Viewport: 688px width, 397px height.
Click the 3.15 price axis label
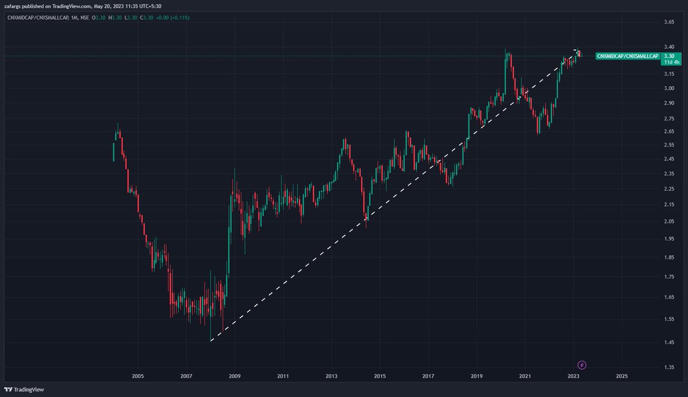point(669,74)
